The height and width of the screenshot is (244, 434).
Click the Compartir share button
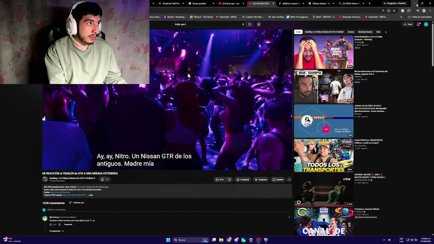(243, 180)
